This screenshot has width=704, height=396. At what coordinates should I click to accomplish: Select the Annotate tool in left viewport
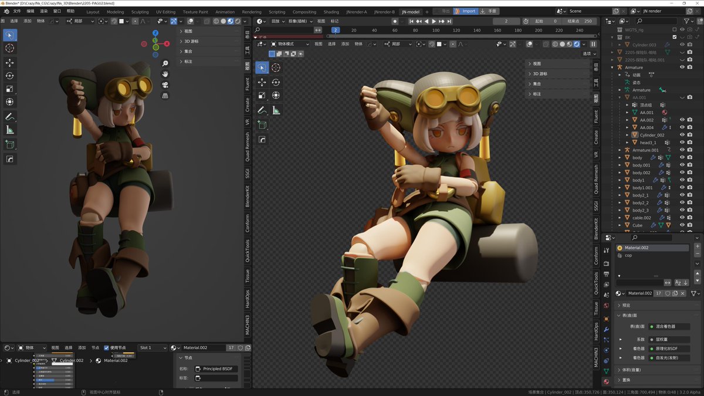coord(10,117)
